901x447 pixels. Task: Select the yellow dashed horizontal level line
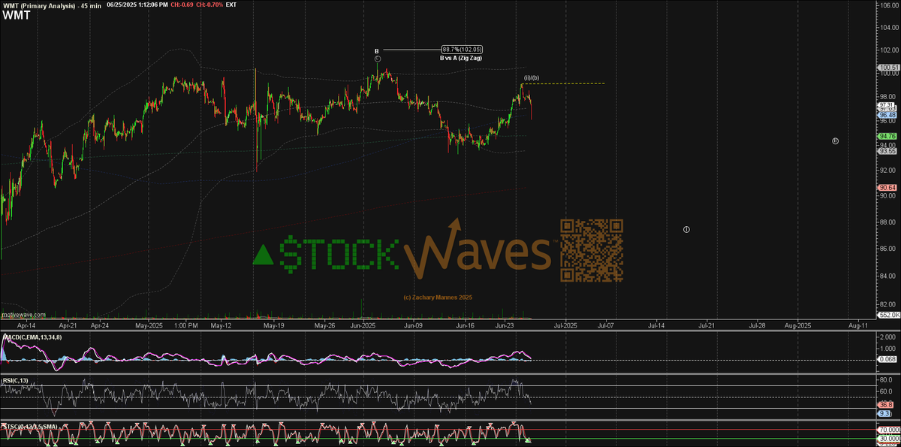click(564, 83)
